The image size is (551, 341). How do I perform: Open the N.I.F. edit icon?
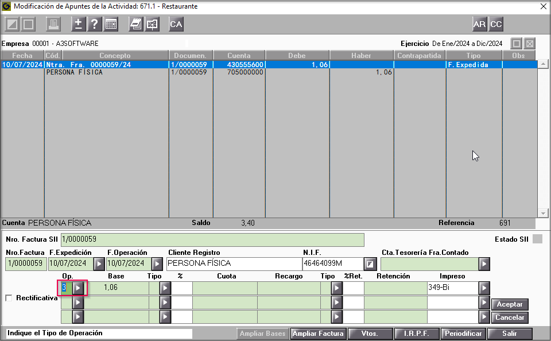click(370, 264)
